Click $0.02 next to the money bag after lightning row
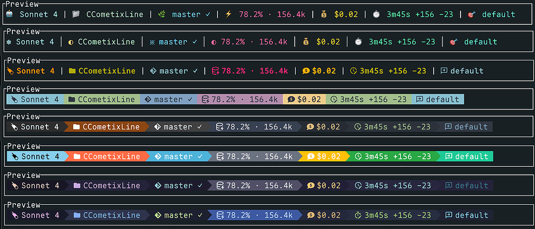 pyautogui.click(x=346, y=14)
